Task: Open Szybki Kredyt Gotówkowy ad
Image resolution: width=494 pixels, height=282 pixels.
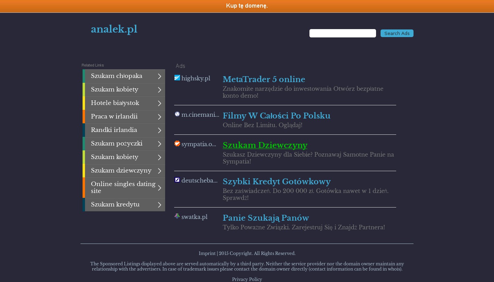Action: [x=276, y=182]
